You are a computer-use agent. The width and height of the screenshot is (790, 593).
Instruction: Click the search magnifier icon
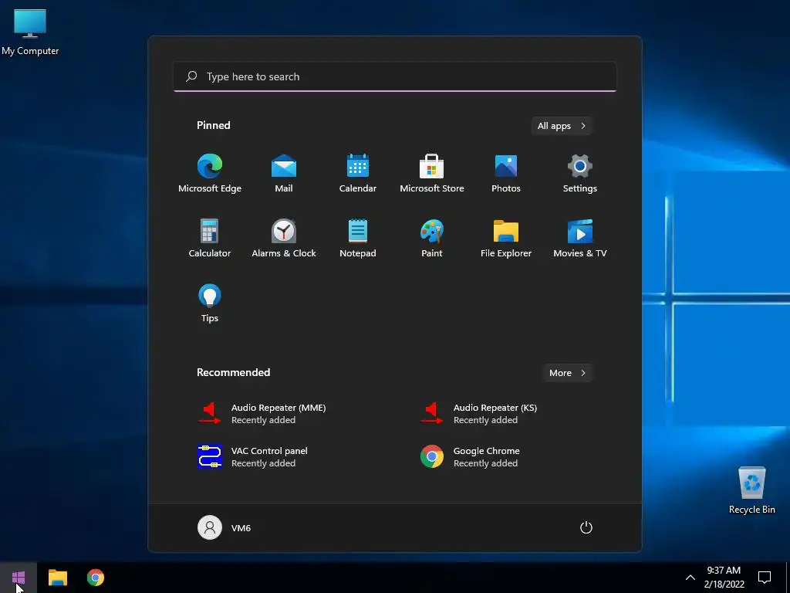pos(191,76)
